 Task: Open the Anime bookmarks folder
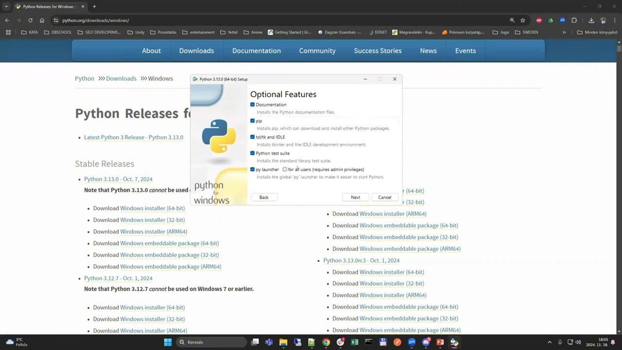point(253,32)
